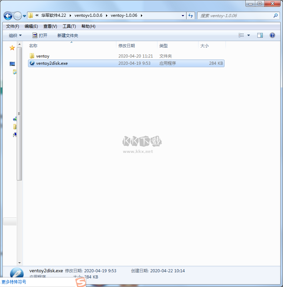Select the Network icon in the sidebar
283x287 pixels.
[14, 119]
